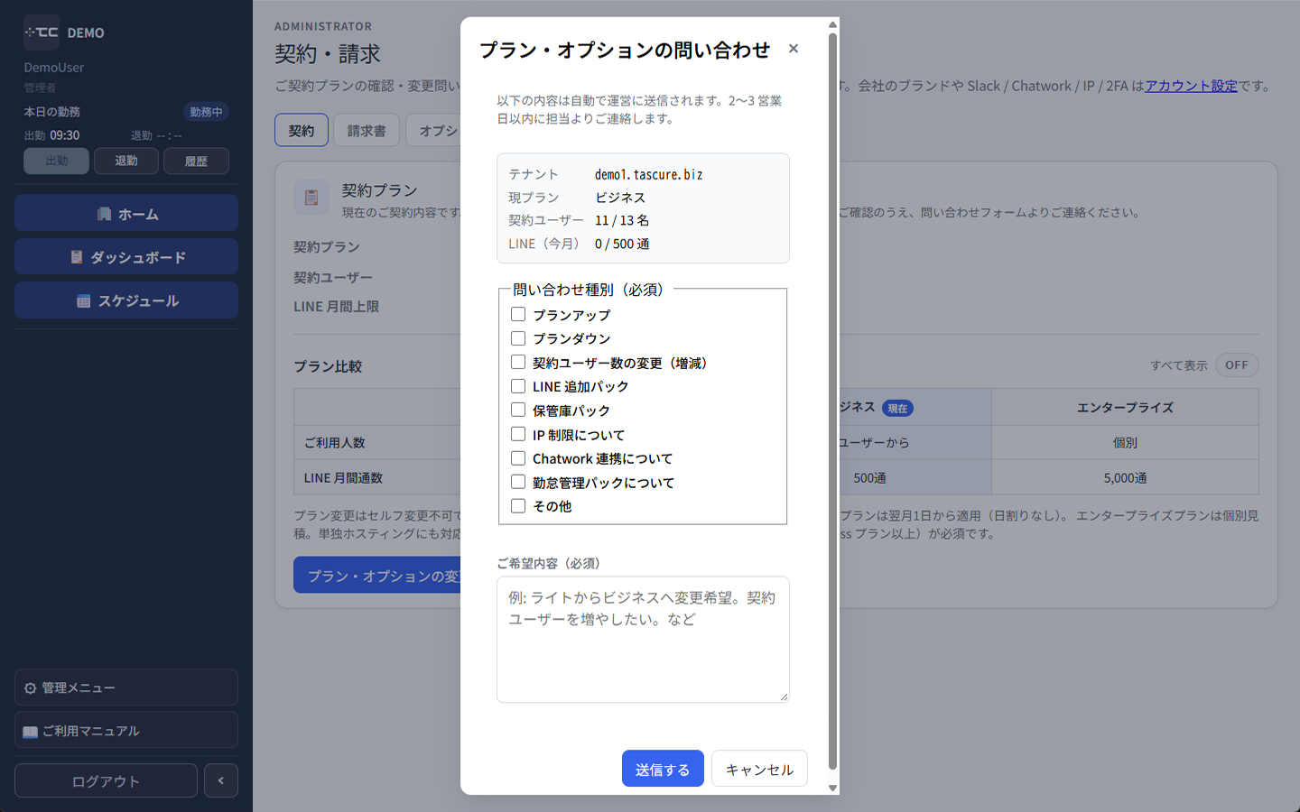Click the dashboard clipboard icon

coord(77,257)
